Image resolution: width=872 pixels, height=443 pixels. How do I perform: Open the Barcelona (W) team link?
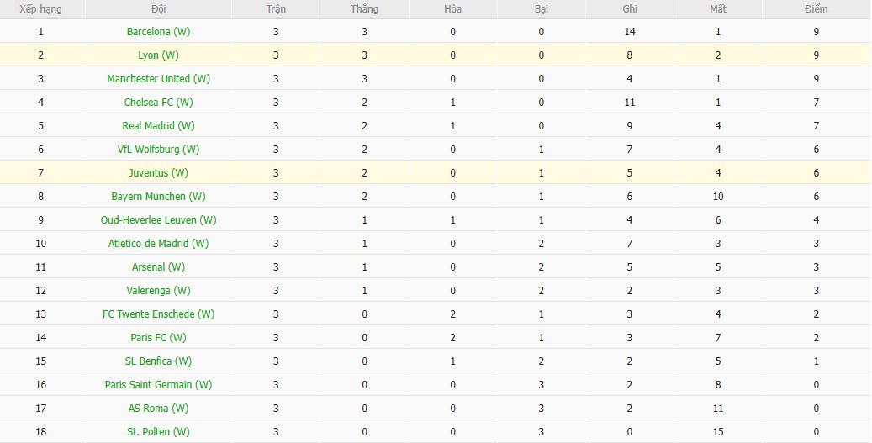pyautogui.click(x=158, y=32)
